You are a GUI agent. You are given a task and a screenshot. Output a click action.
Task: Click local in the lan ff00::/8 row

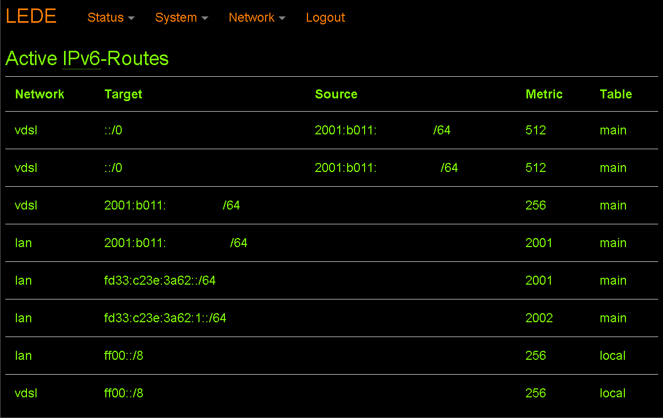point(613,356)
